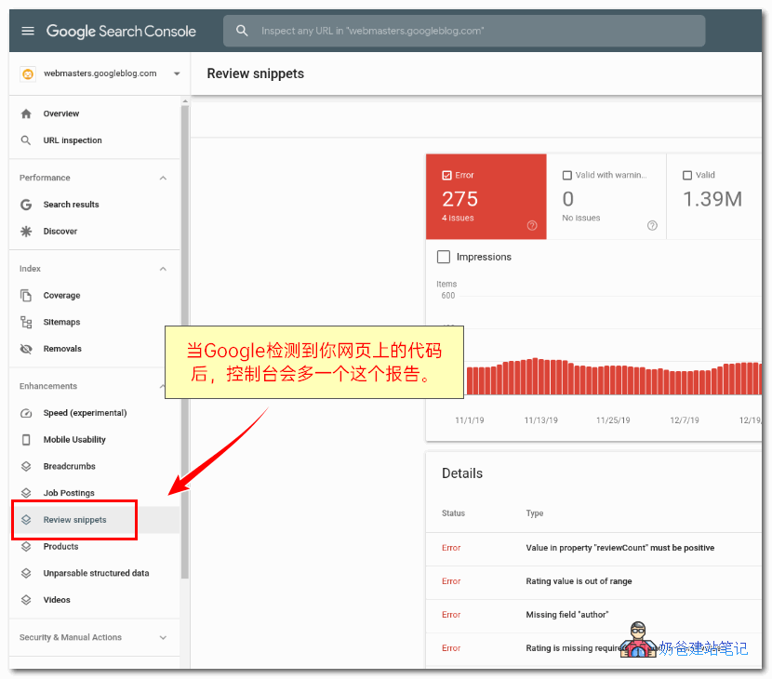Image resolution: width=772 pixels, height=679 pixels.
Task: Click the Removals hidden-eye icon
Action: pos(26,349)
